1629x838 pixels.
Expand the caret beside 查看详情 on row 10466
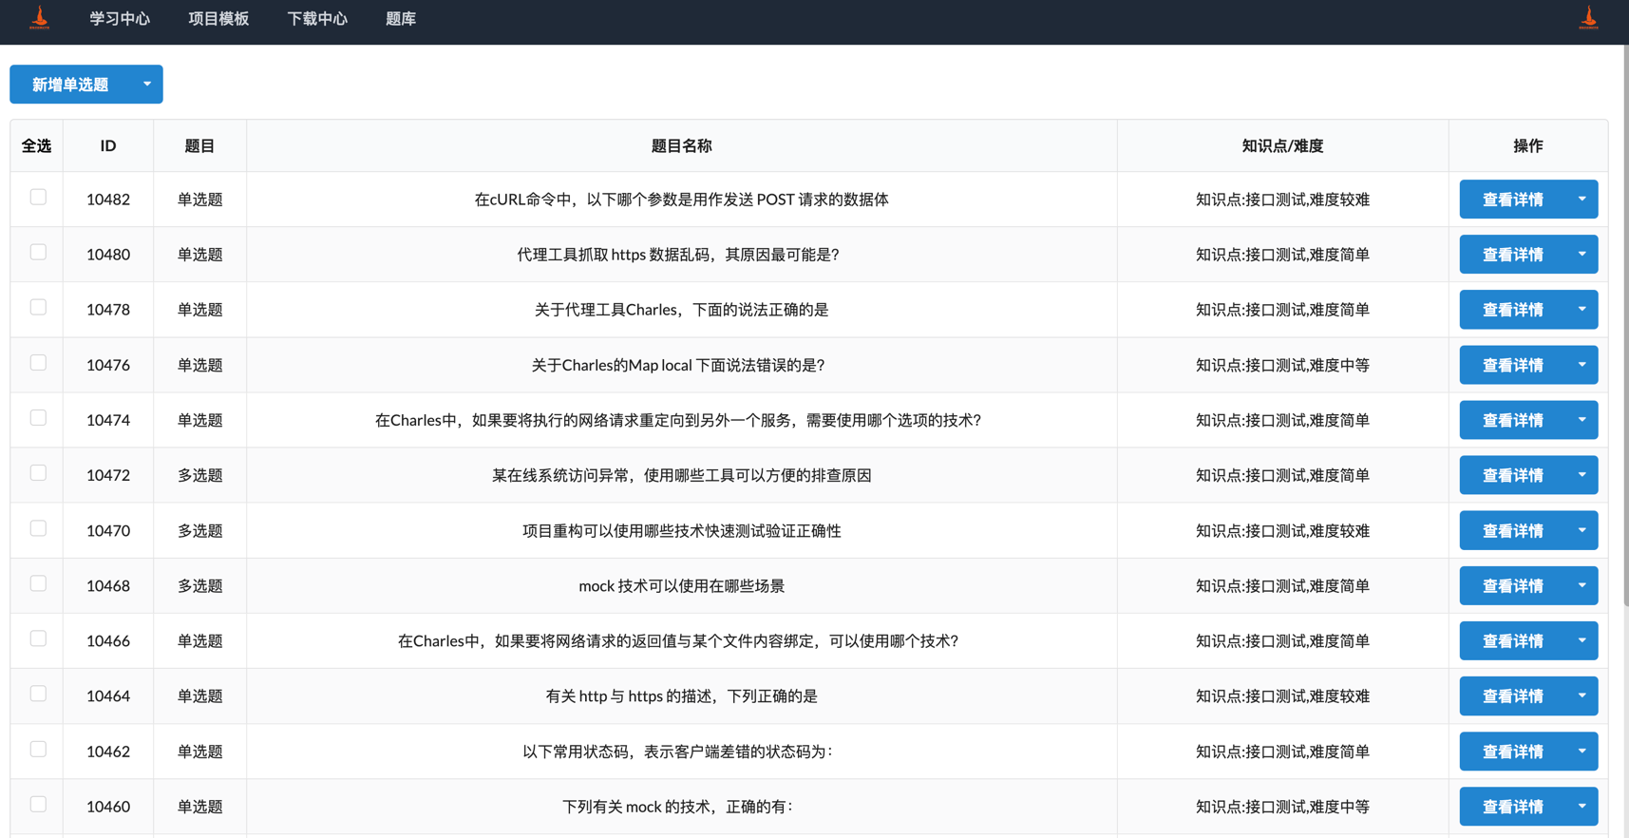click(1582, 641)
